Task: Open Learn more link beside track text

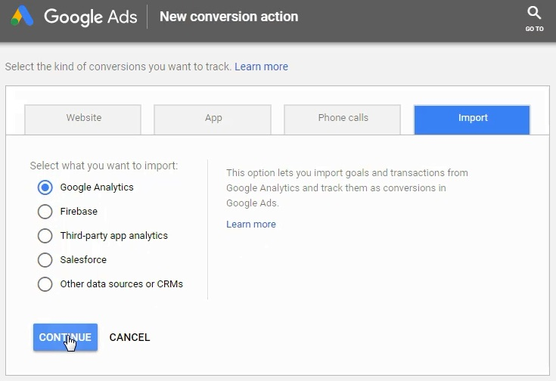Action: pos(261,67)
